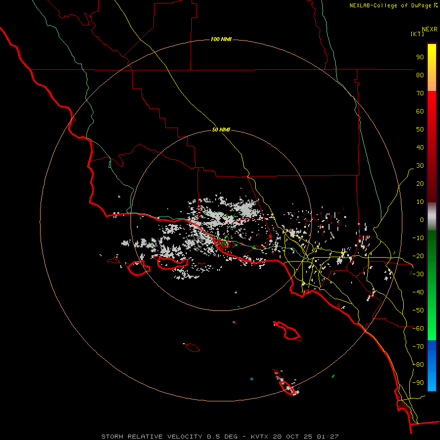Click the 0.5 DEG elevation text

(222, 437)
